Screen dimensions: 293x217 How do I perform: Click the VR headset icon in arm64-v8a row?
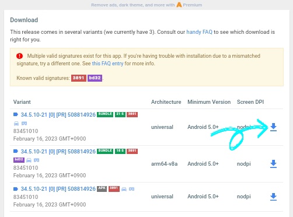pos(37,160)
